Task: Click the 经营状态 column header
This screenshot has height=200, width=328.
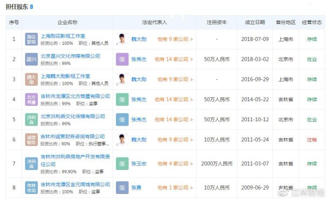Action: (312, 22)
